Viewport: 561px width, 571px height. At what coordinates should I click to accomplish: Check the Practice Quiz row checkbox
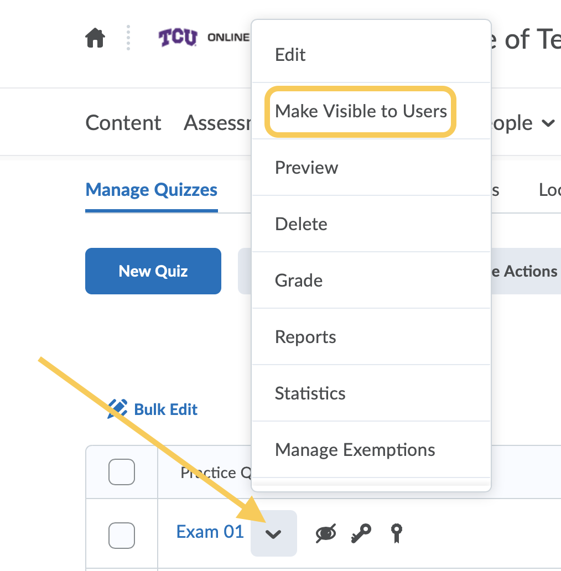[x=122, y=472]
